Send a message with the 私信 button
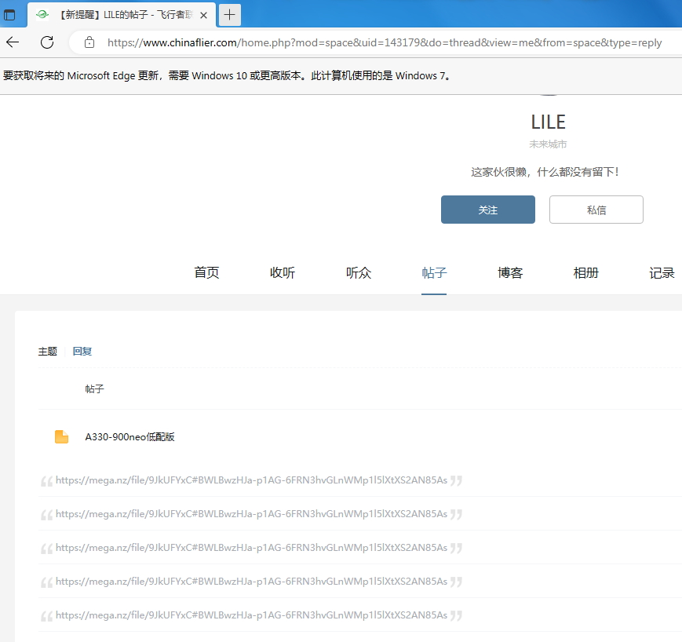Viewport: 682px width, 642px height. click(596, 210)
